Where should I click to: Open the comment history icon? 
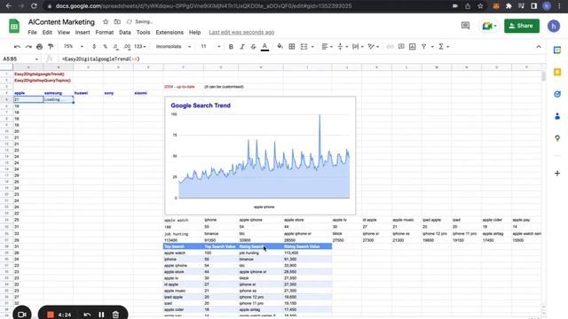click(465, 26)
